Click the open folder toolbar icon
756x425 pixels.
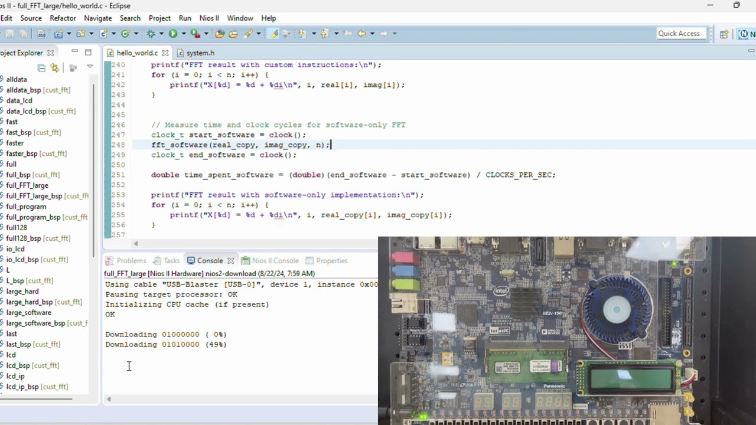tap(233, 34)
